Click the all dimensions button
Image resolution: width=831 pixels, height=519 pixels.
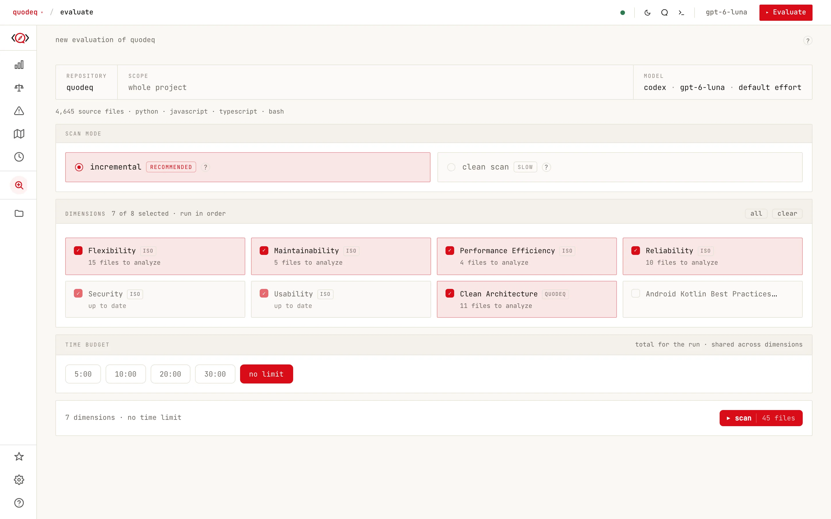point(756,213)
